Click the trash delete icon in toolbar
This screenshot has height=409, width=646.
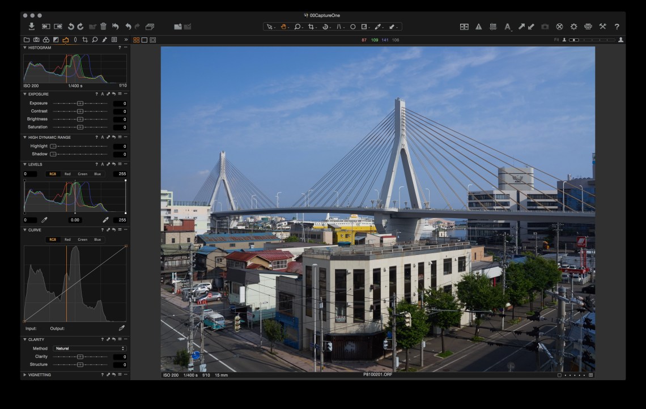pyautogui.click(x=103, y=27)
